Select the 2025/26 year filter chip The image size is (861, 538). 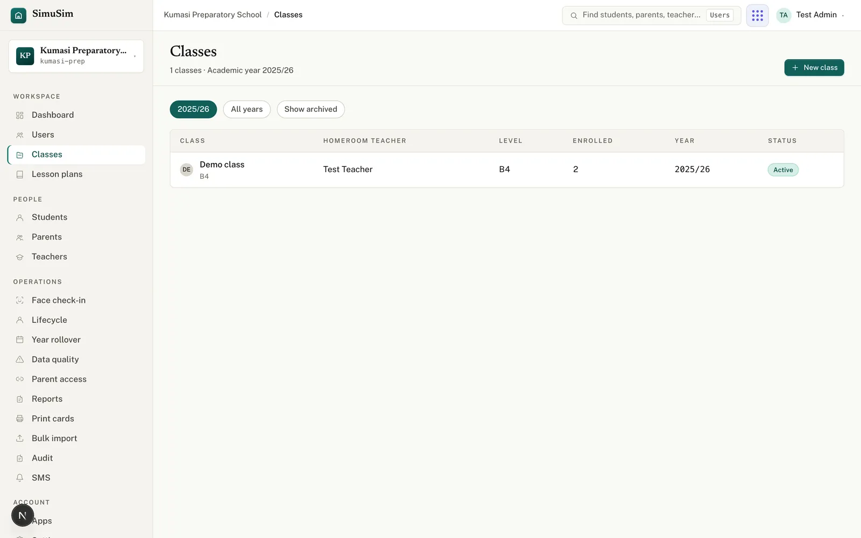193,109
